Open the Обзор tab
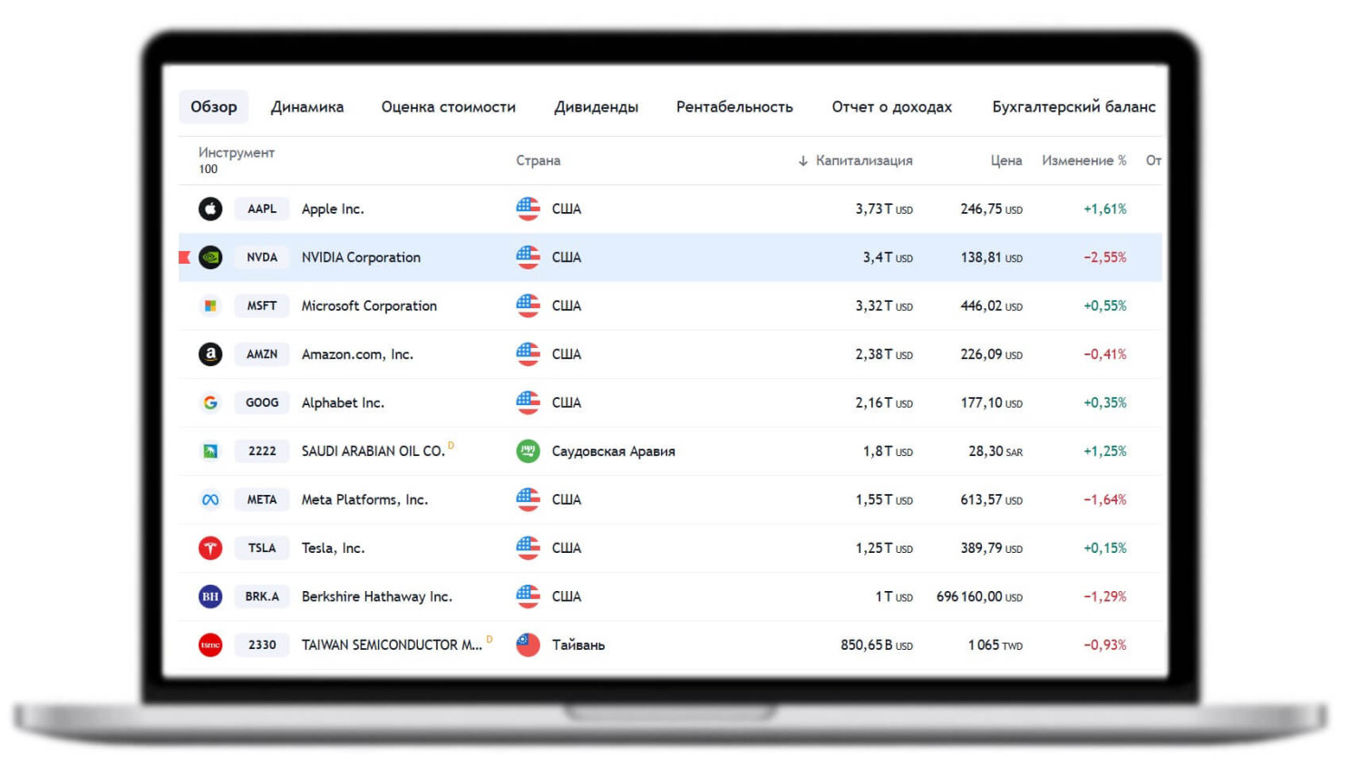 click(214, 107)
